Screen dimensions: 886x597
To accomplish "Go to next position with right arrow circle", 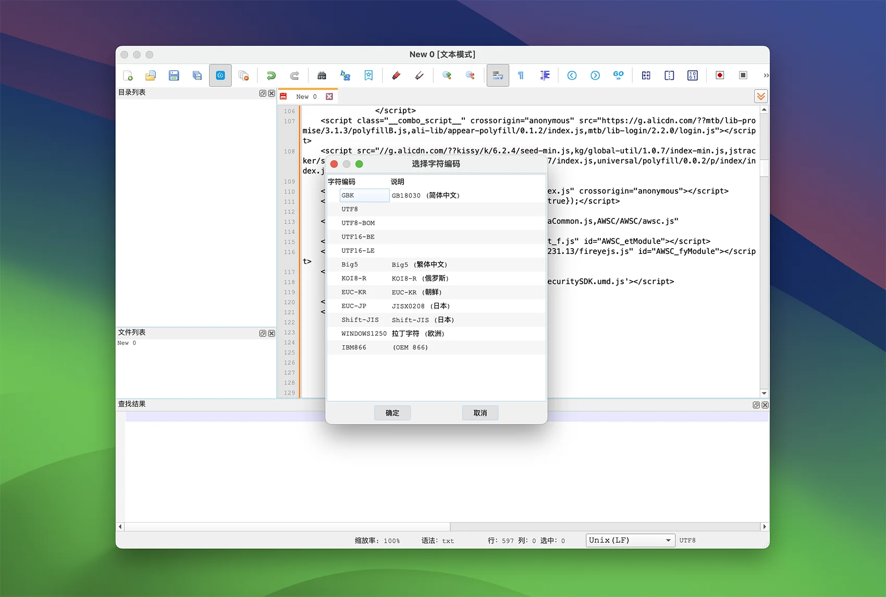I will 595,76.
